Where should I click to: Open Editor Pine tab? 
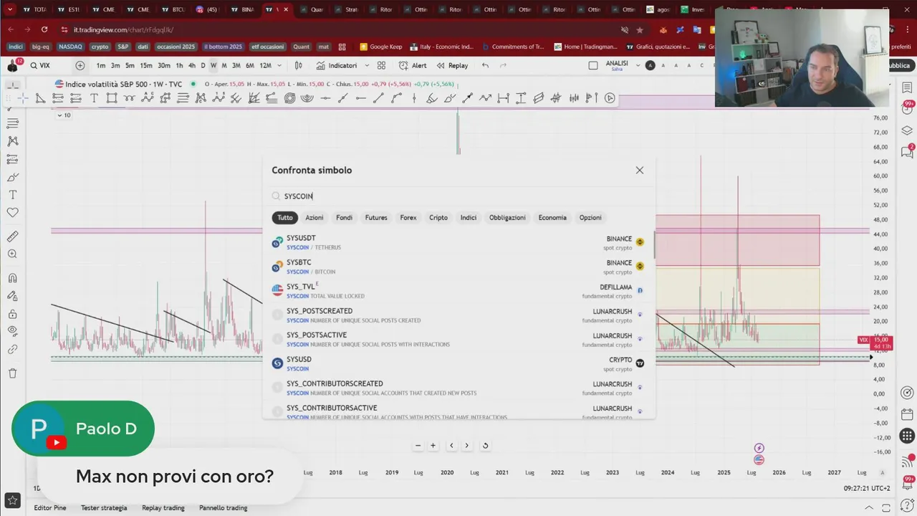pos(50,508)
